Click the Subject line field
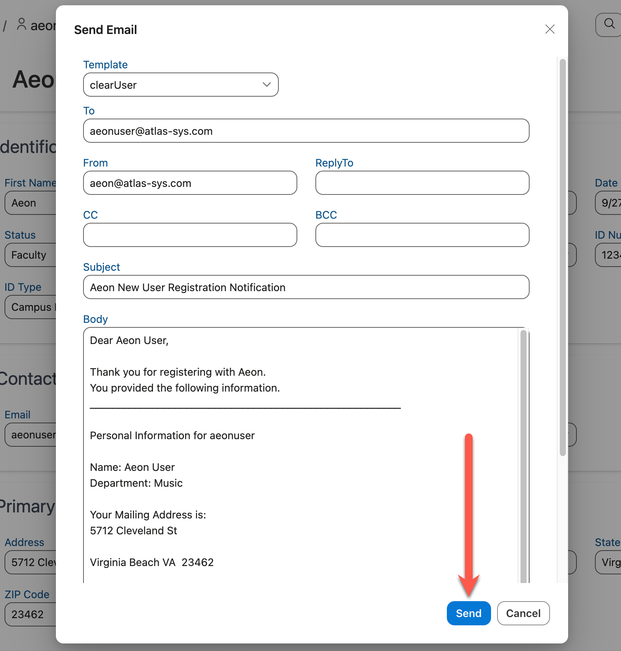Image resolution: width=621 pixels, height=651 pixels. [x=306, y=287]
